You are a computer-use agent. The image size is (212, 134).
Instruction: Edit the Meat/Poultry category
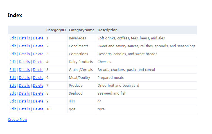(x=13, y=78)
